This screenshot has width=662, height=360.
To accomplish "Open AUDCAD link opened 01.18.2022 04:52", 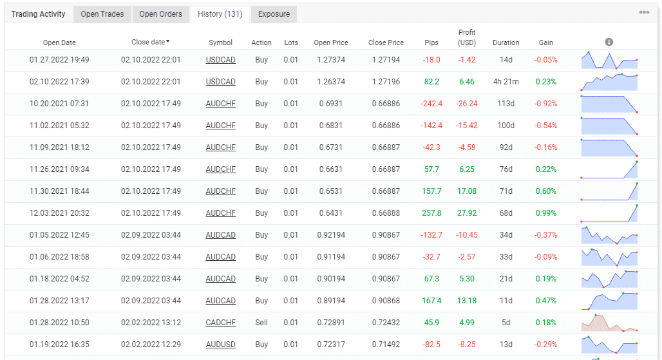I will (220, 279).
